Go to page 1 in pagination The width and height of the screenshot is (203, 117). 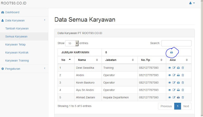pyautogui.click(x=178, y=106)
